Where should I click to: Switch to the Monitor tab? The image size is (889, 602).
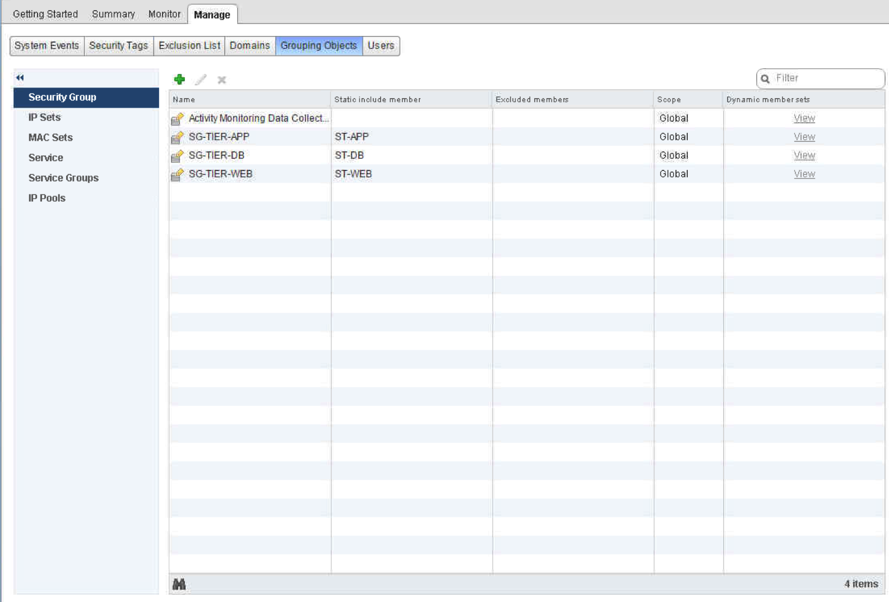[x=164, y=14]
